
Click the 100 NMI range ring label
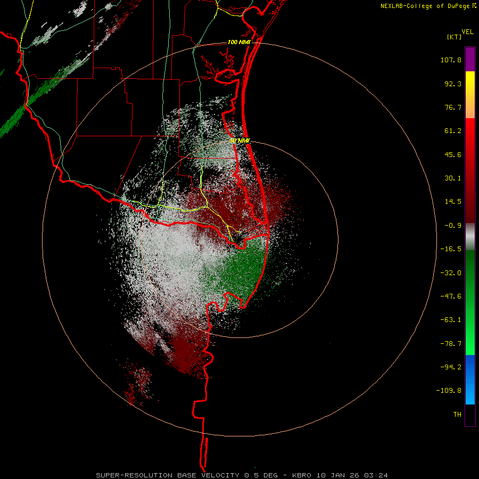point(239,42)
